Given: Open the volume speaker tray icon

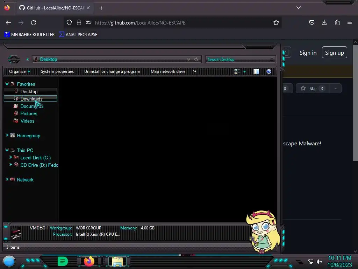Looking at the screenshot, I should click(x=319, y=261).
